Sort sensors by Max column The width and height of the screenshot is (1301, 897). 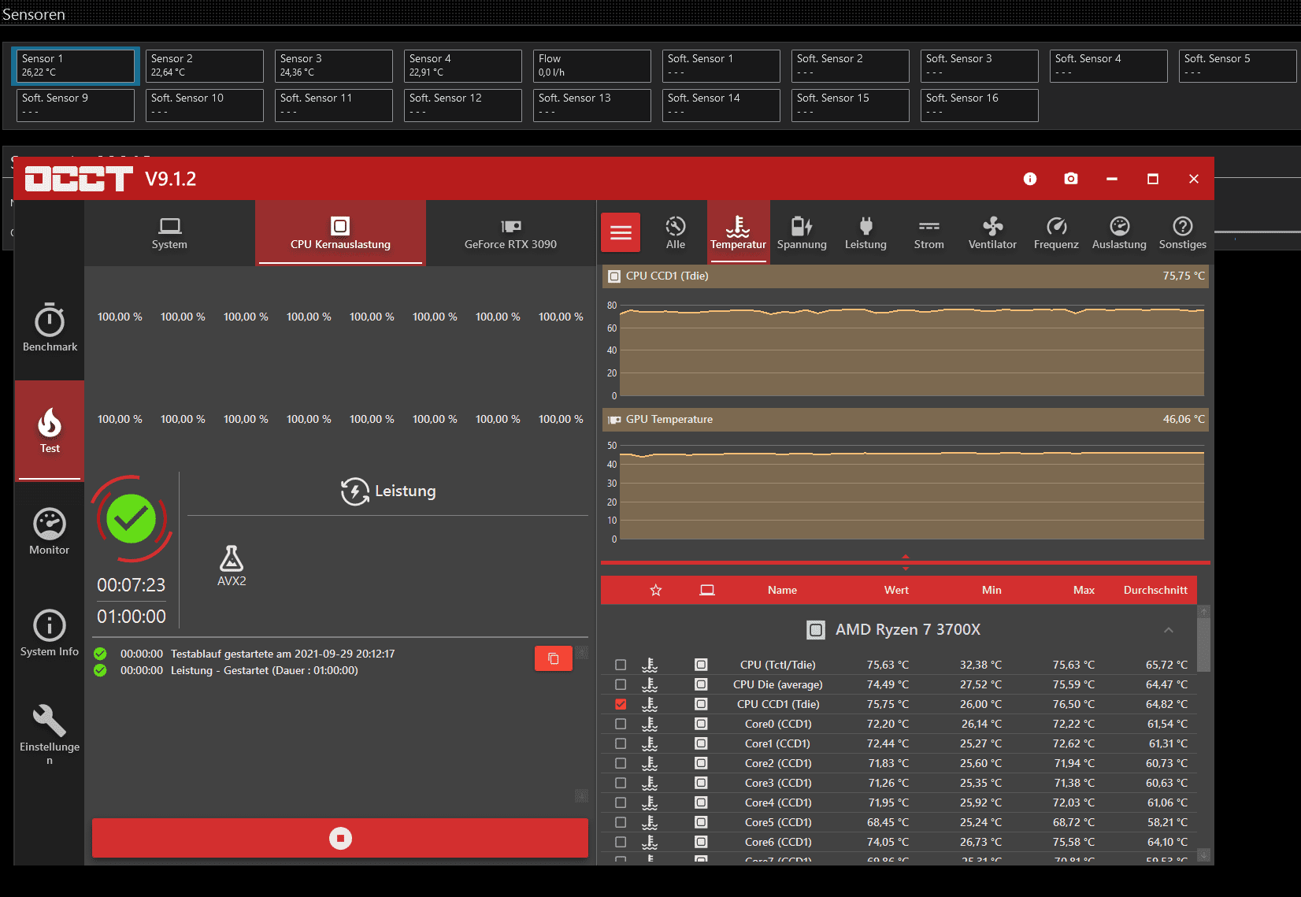[1084, 590]
